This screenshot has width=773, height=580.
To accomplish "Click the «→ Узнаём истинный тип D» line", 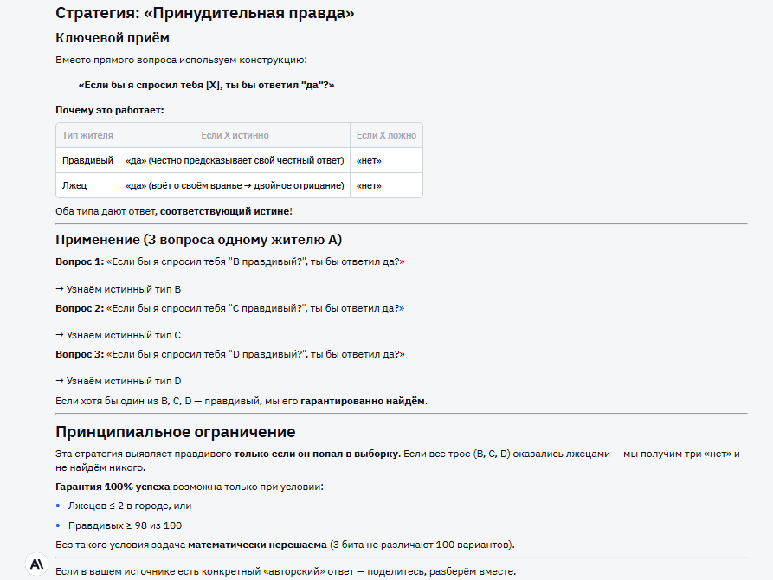I will pos(119,381).
